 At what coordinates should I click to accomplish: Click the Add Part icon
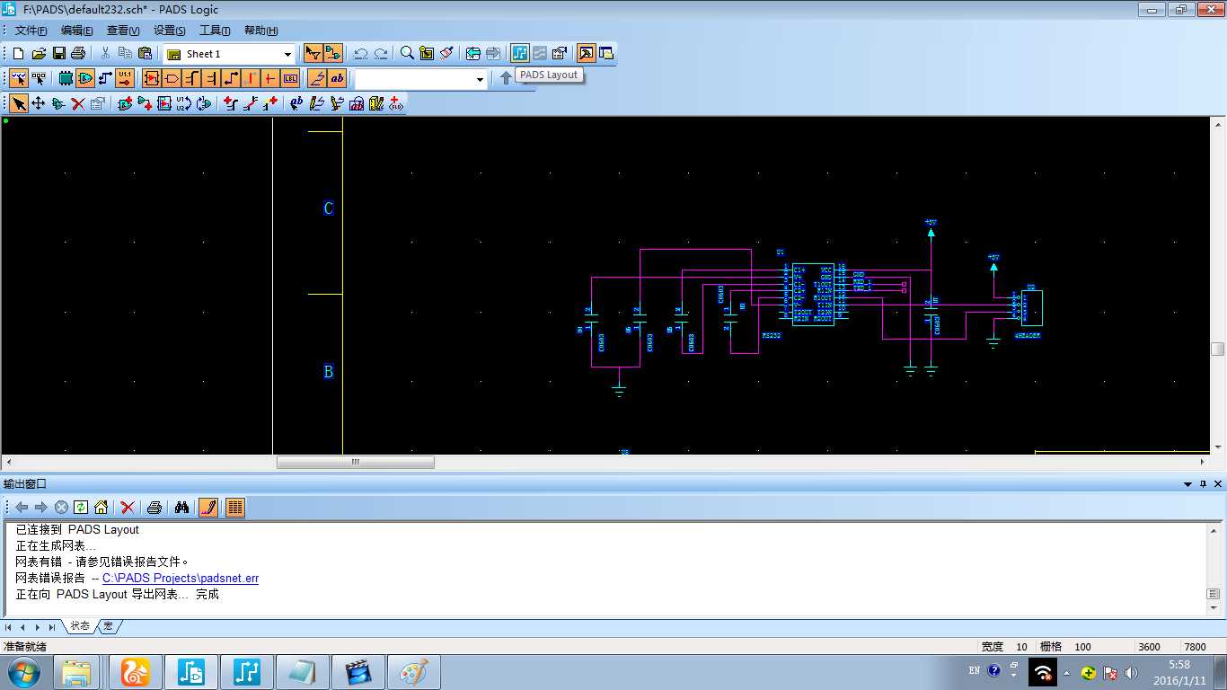[x=125, y=103]
